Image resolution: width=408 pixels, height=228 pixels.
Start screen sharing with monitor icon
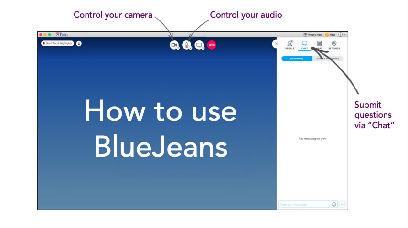tap(199, 45)
